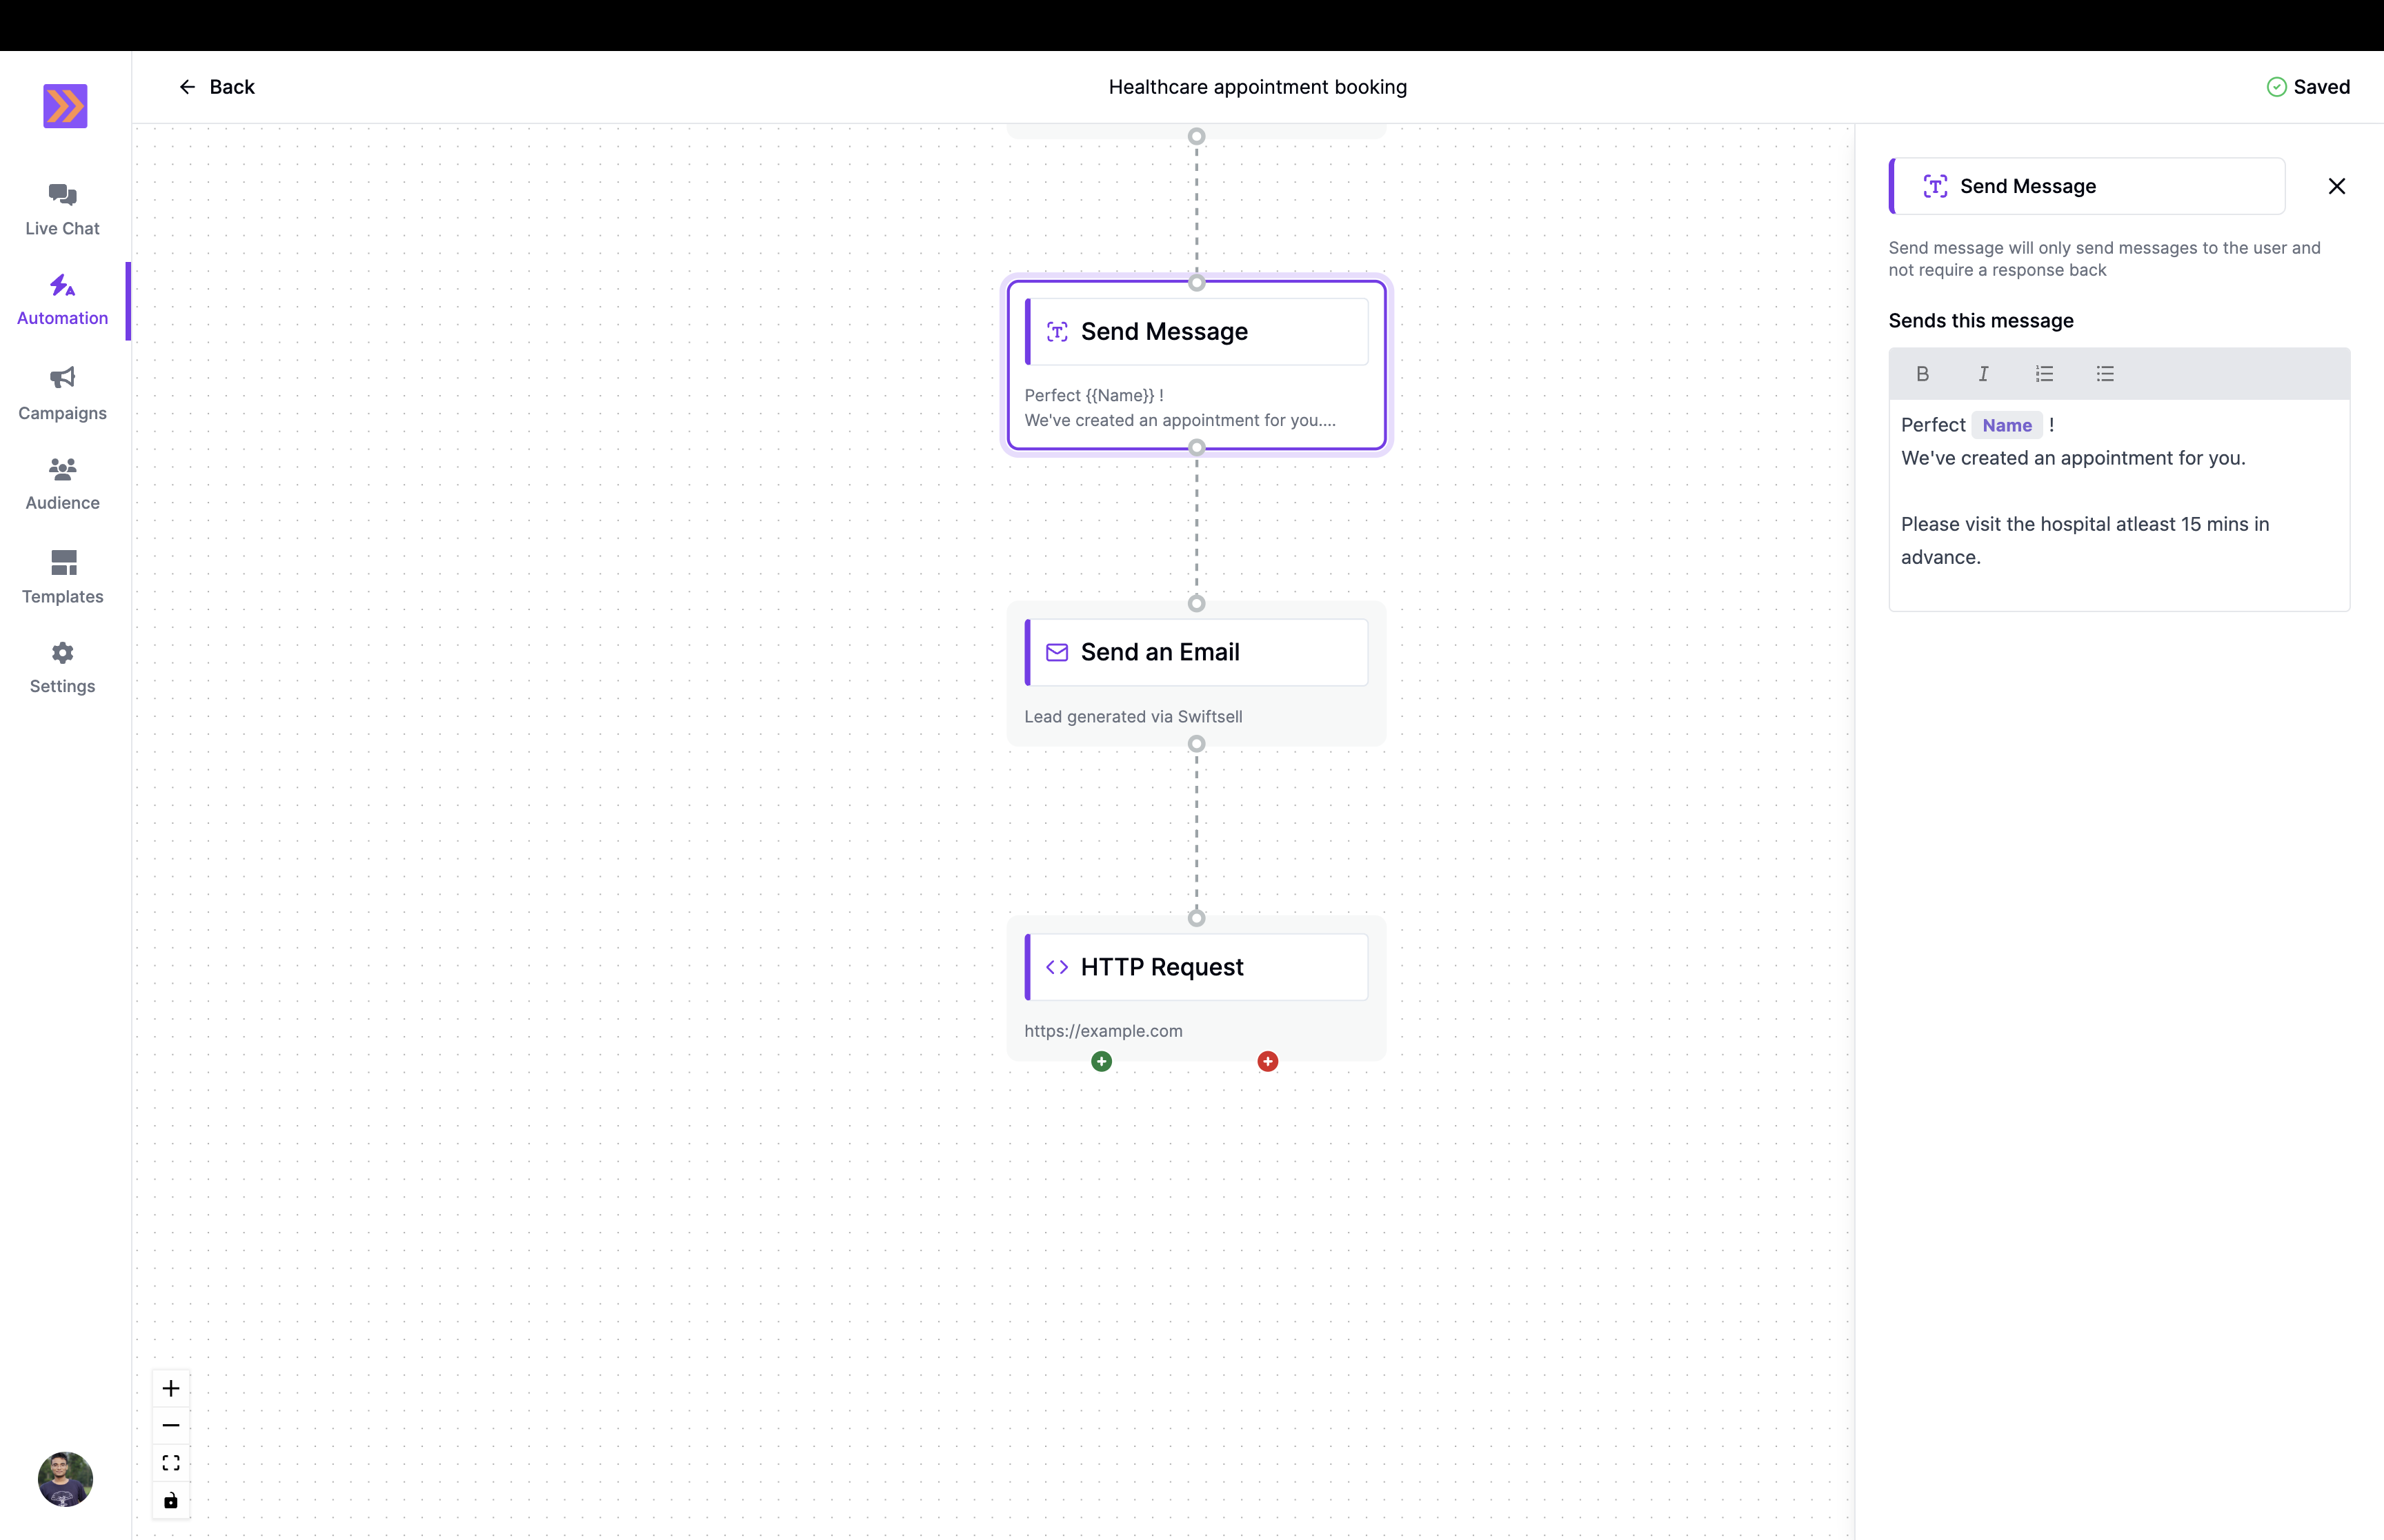Viewport: 2384px width, 1540px height.
Task: Toggle bold formatting in the message editor
Action: 1922,373
